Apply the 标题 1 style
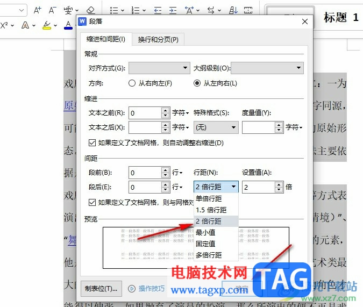Screen dimensions: 363x307 [341, 17]
